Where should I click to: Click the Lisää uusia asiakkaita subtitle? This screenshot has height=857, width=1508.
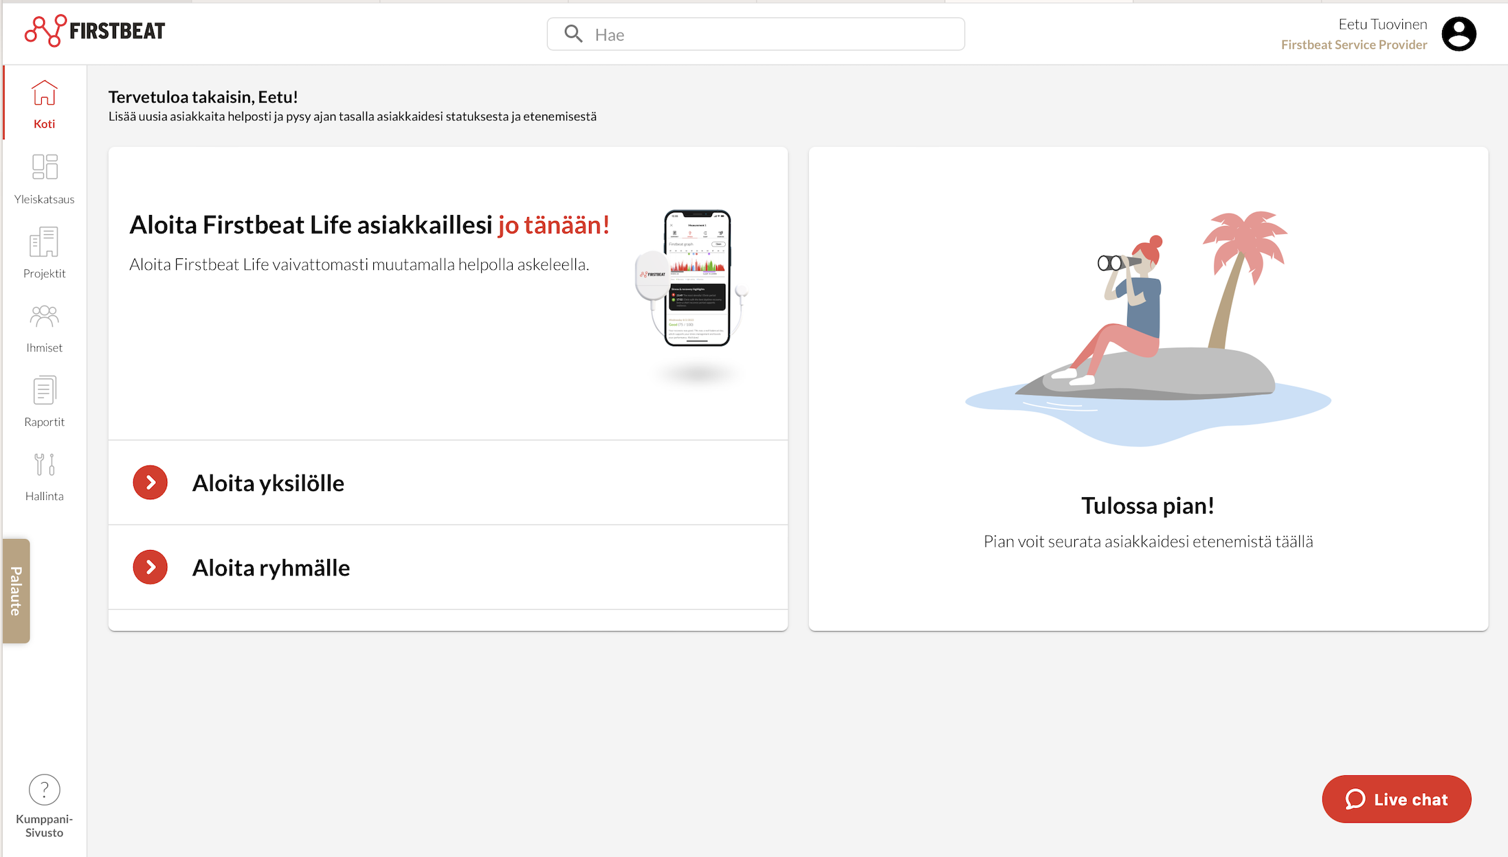click(x=353, y=117)
